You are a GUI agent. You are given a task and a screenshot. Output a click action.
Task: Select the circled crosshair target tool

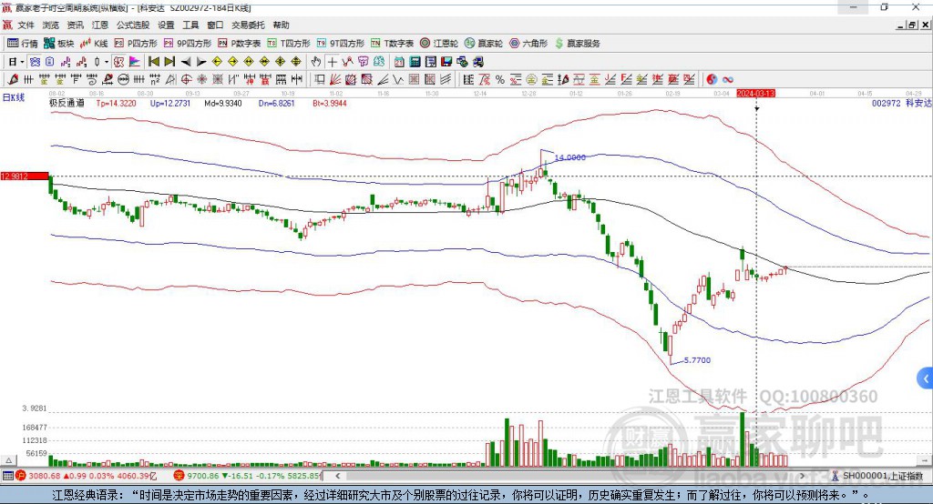tap(186, 80)
